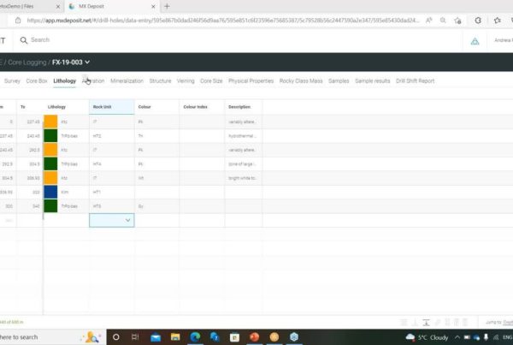Go to the Drill Shift Report tab
This screenshot has width=513, height=345.
coord(415,81)
